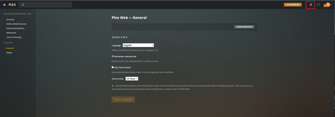
Task: Open Webhooks settings
Action: [11, 33]
